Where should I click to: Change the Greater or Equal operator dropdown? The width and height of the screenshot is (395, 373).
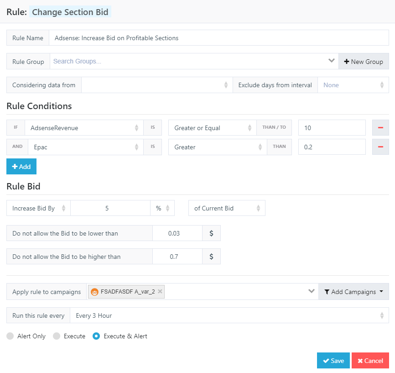(x=213, y=128)
